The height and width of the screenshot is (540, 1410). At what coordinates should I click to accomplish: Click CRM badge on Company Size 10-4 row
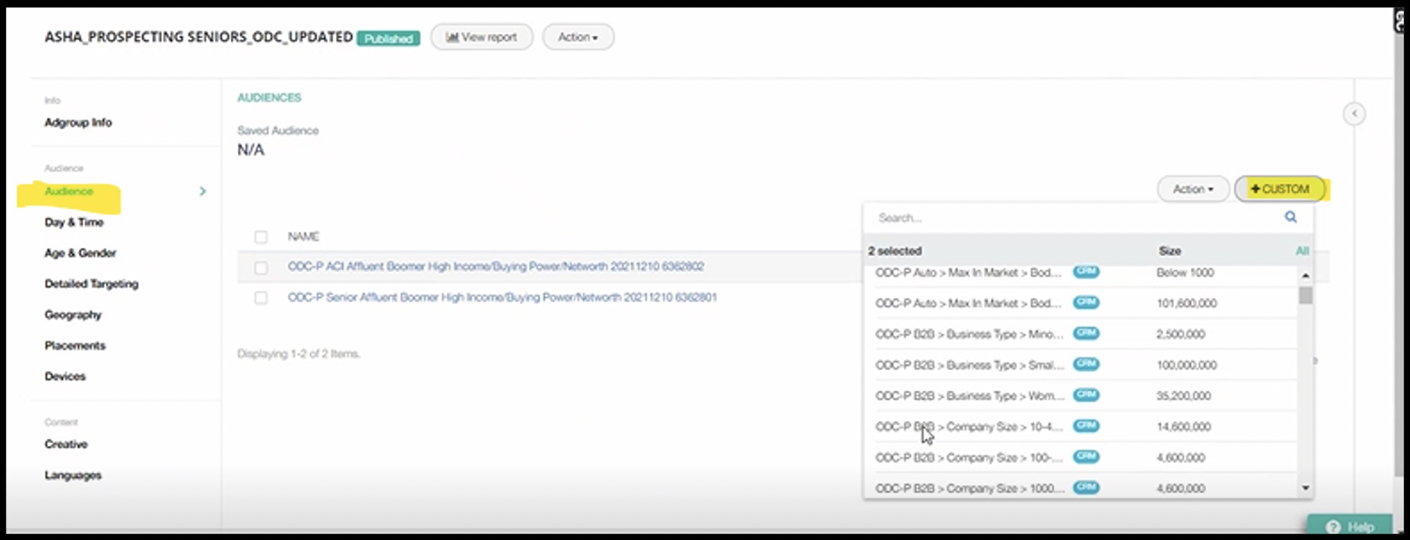tap(1086, 426)
